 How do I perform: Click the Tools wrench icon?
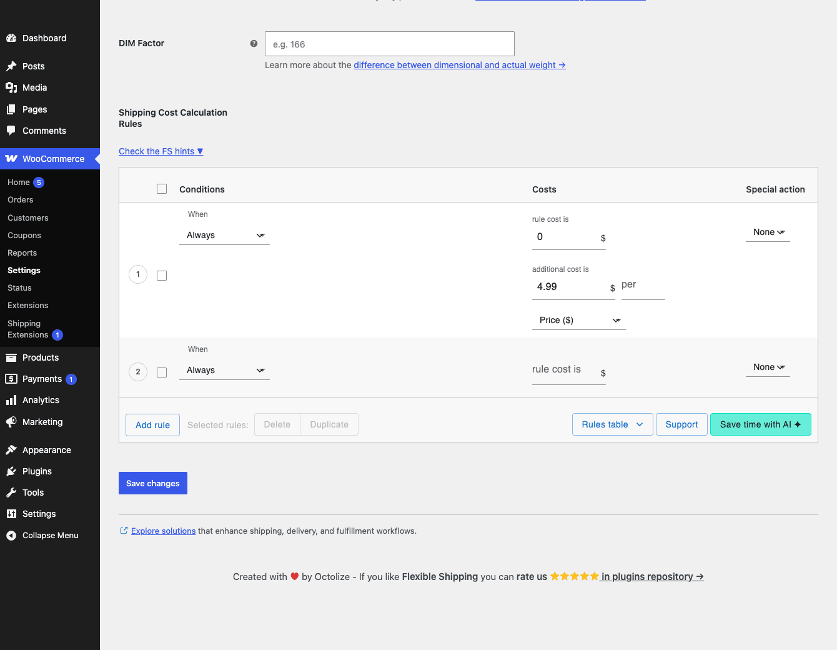coord(11,492)
